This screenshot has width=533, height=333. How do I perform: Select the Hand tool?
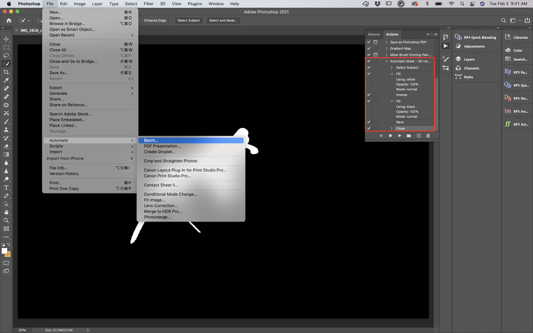click(6, 212)
